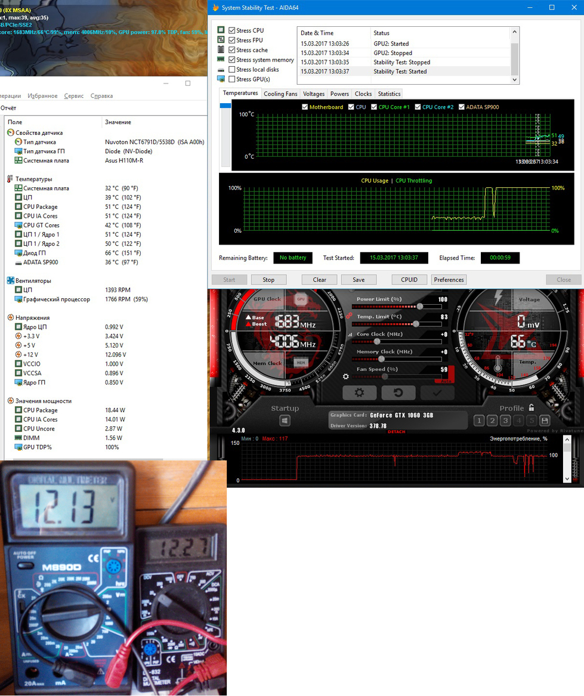Click the red DETACH label in Afterburner
The image size is (584, 696).
tap(397, 431)
